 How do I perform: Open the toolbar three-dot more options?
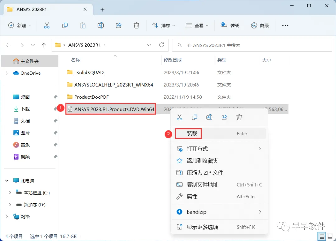(x=285, y=26)
